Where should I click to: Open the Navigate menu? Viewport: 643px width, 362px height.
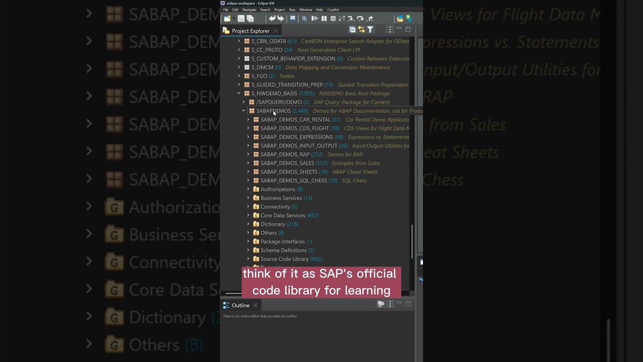tap(249, 10)
